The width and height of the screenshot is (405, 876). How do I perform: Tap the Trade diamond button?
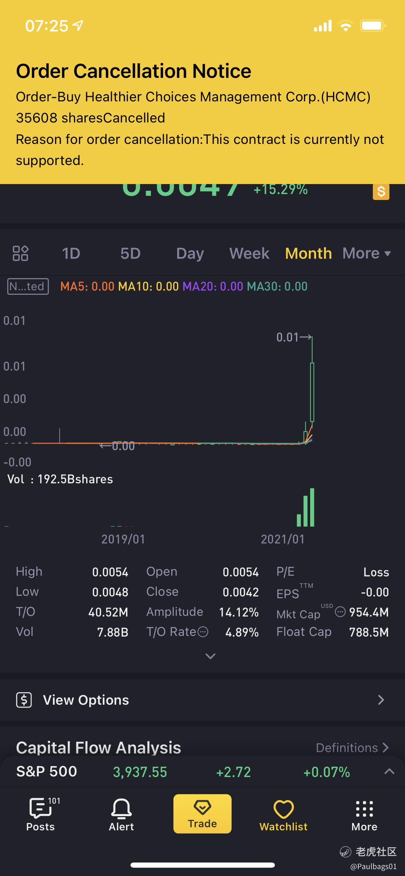202,814
